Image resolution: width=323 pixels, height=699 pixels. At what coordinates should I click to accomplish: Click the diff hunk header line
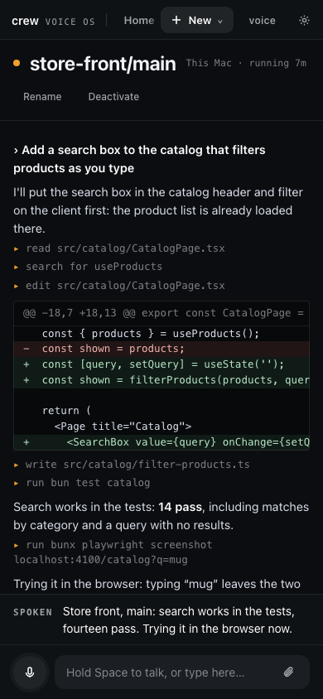(x=161, y=313)
